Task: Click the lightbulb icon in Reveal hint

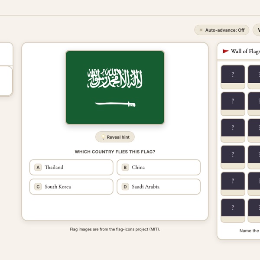Action: pyautogui.click(x=103, y=137)
